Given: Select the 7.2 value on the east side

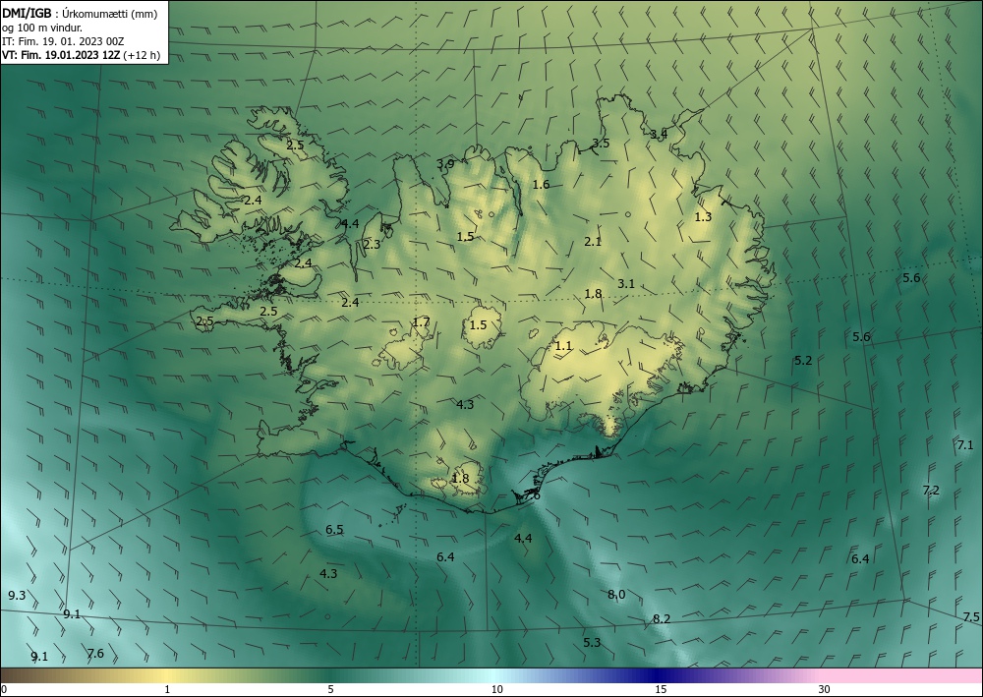Looking at the screenshot, I should (931, 491).
